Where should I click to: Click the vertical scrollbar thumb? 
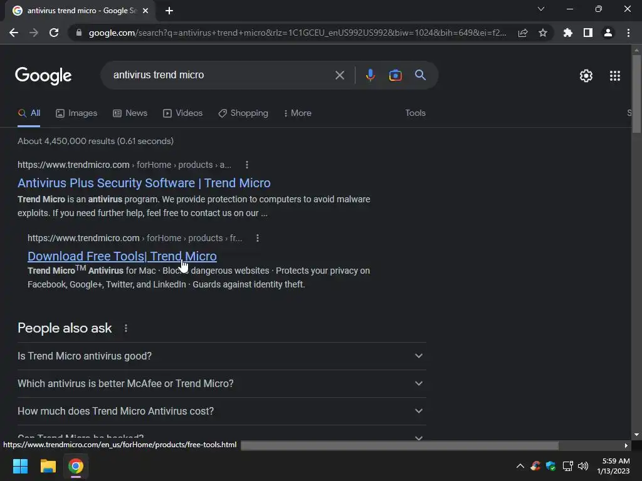[x=636, y=93]
